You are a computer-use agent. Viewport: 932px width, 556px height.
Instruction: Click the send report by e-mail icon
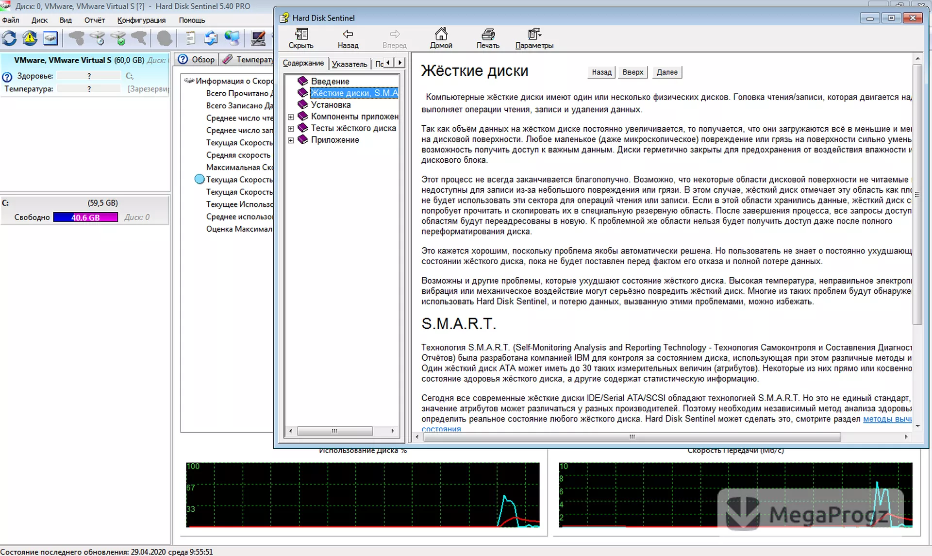coord(211,38)
